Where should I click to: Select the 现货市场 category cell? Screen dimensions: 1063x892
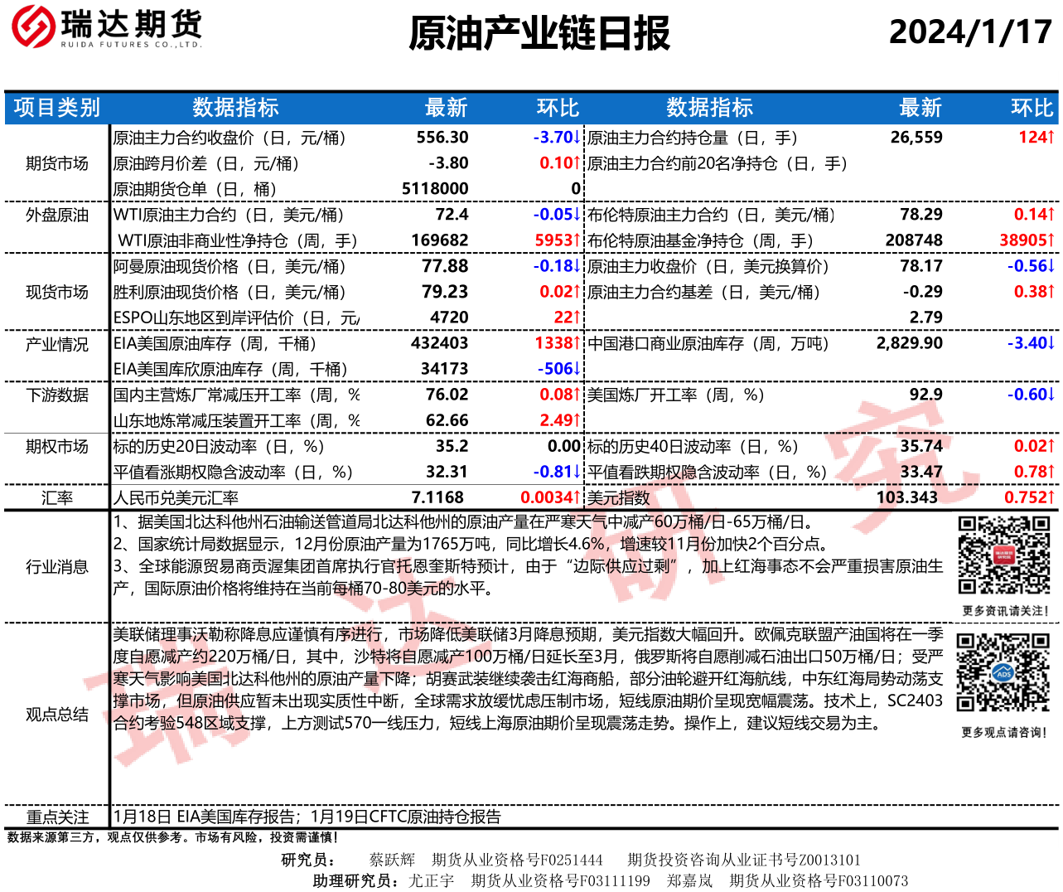pos(56,292)
